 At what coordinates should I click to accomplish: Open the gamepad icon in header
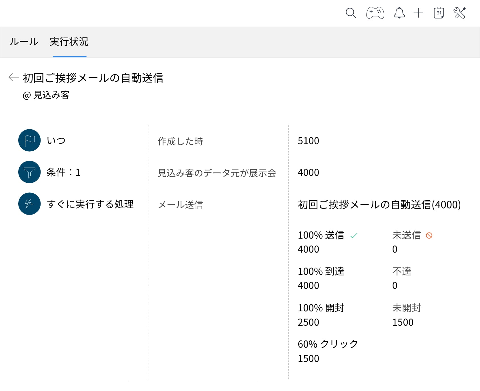[375, 13]
